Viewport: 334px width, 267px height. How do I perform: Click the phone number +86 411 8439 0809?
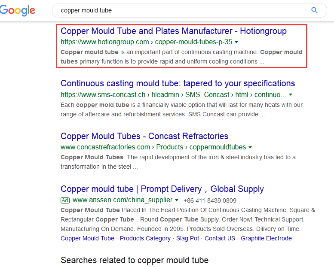pyautogui.click(x=210, y=200)
